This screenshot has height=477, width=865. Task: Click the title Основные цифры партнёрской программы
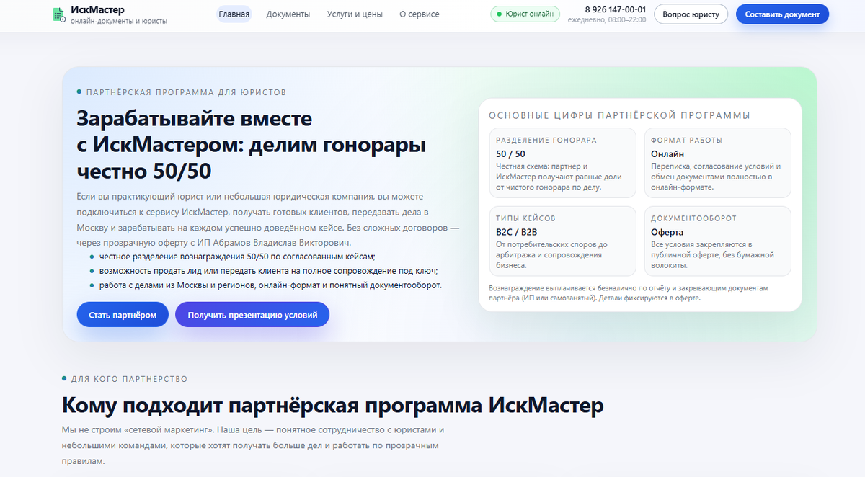coord(619,115)
